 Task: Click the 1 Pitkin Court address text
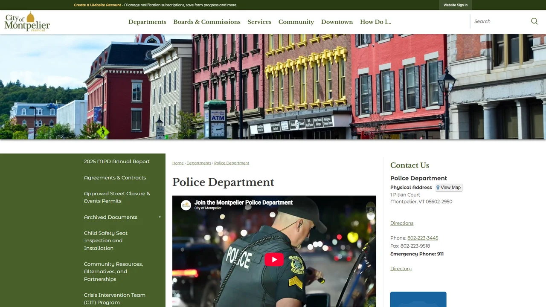coord(405,195)
